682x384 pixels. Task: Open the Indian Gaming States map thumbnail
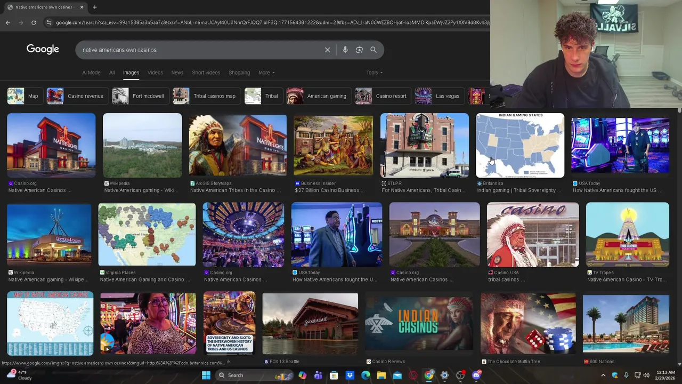tap(520, 145)
